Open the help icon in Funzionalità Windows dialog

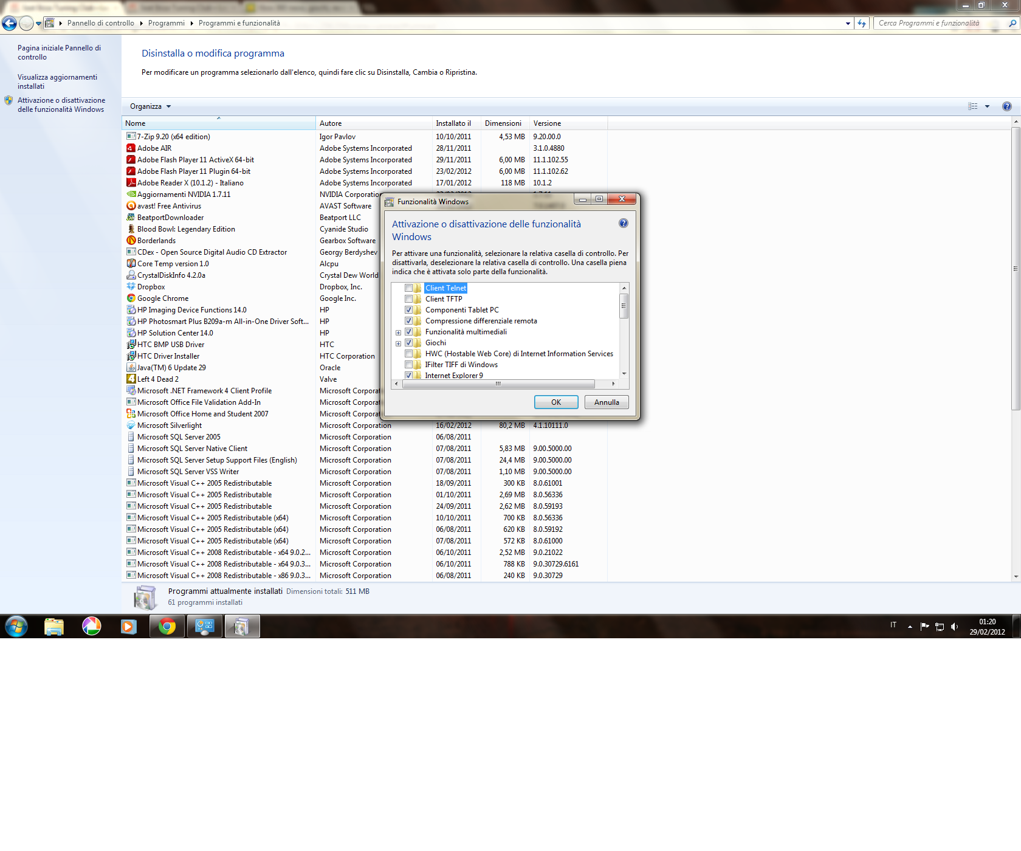[x=623, y=223]
